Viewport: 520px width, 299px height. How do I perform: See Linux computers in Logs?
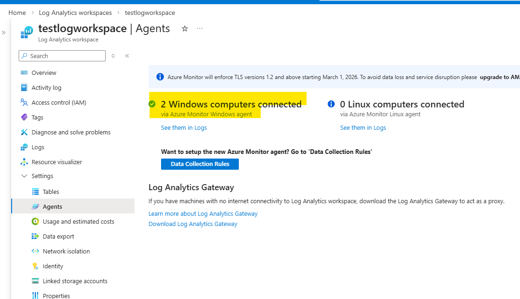click(x=363, y=128)
